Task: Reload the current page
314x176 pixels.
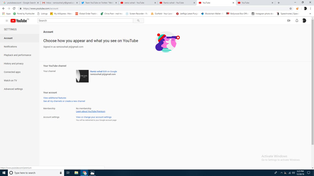Action: 14,8
